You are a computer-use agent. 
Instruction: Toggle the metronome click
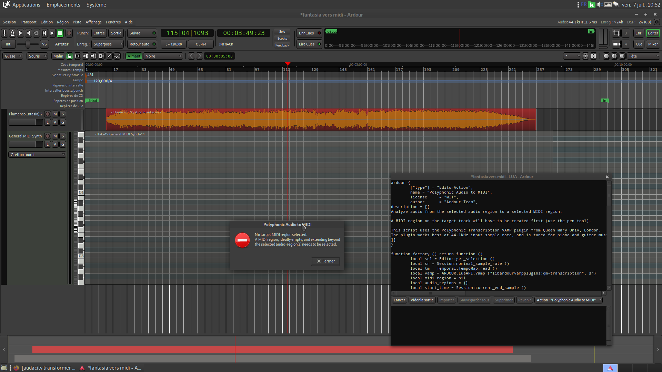tap(12, 33)
